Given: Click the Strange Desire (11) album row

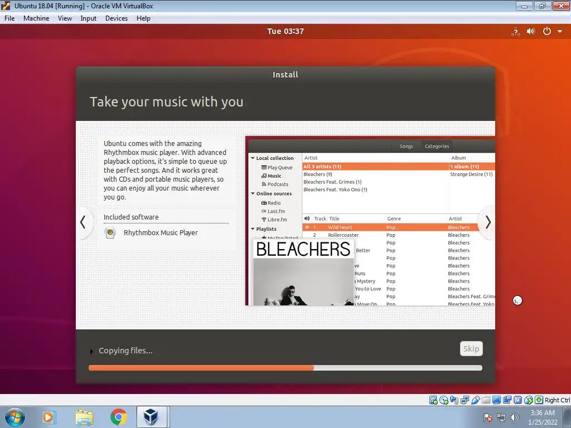Looking at the screenshot, I should pyautogui.click(x=472, y=174).
